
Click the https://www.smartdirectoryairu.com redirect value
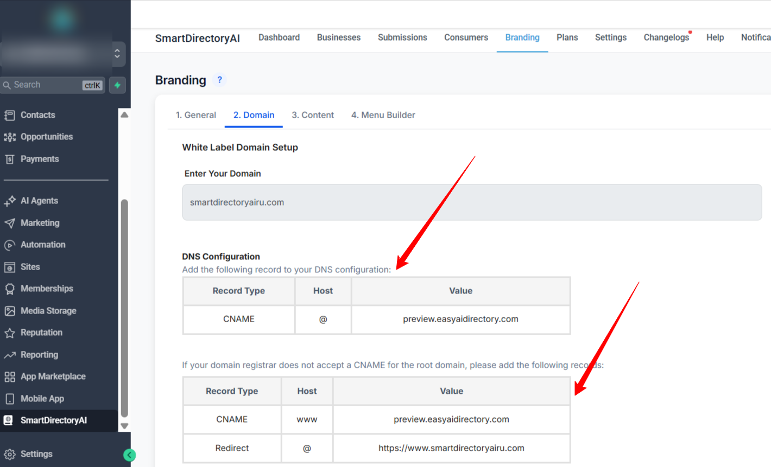coord(451,448)
